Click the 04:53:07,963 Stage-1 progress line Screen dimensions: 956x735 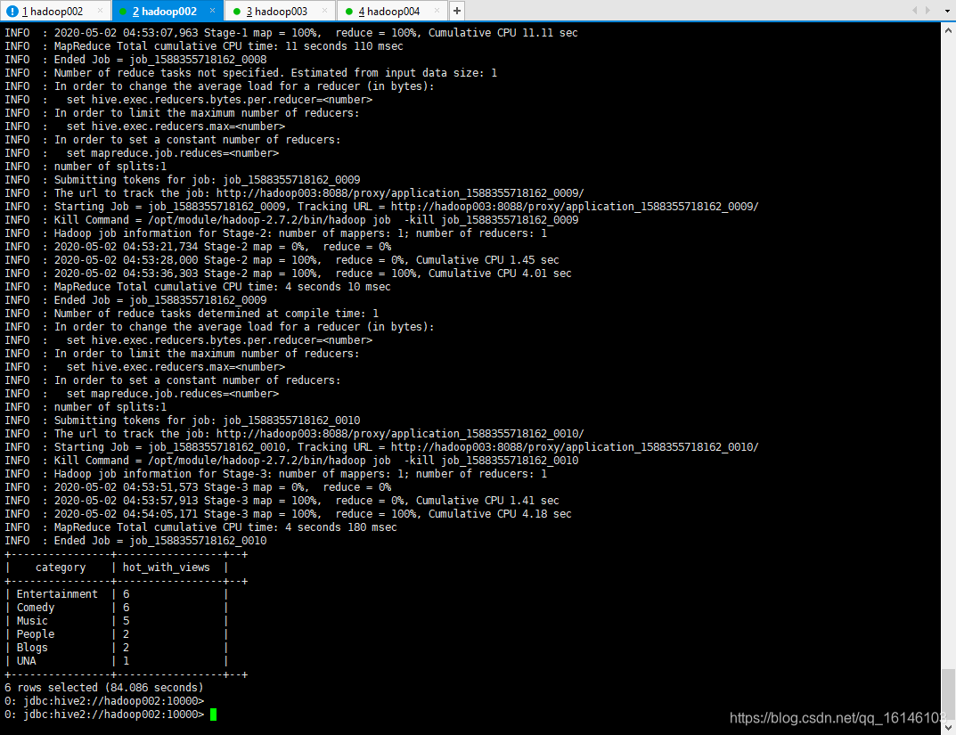(x=290, y=33)
